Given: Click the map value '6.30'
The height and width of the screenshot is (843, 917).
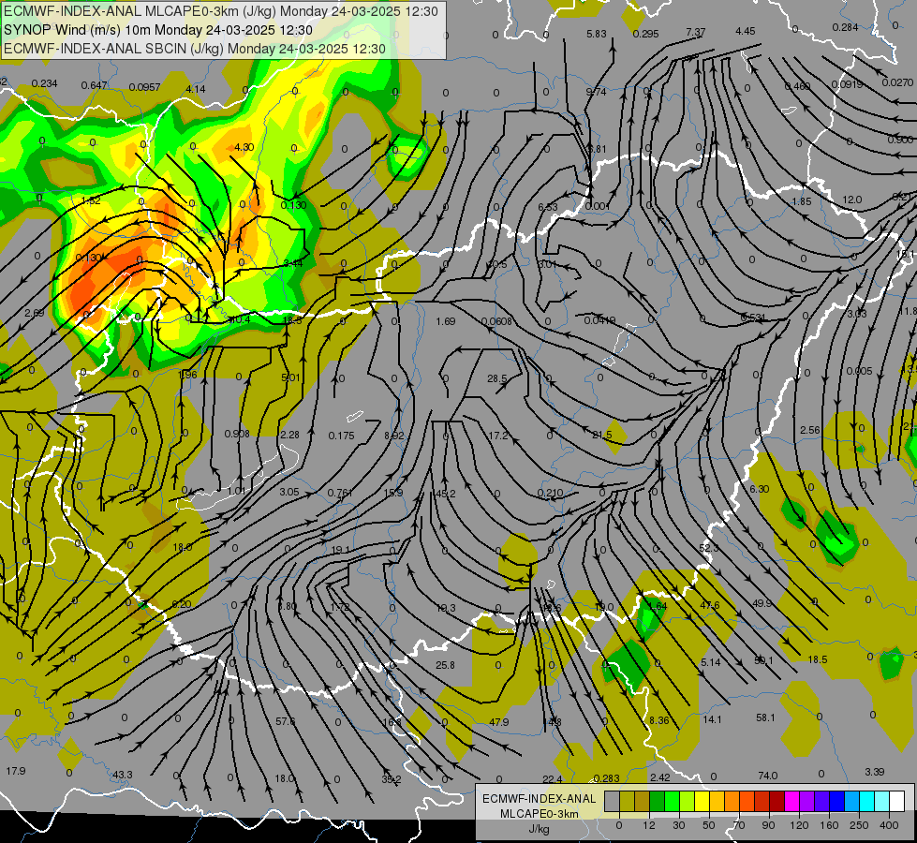Looking at the screenshot, I should click(759, 489).
